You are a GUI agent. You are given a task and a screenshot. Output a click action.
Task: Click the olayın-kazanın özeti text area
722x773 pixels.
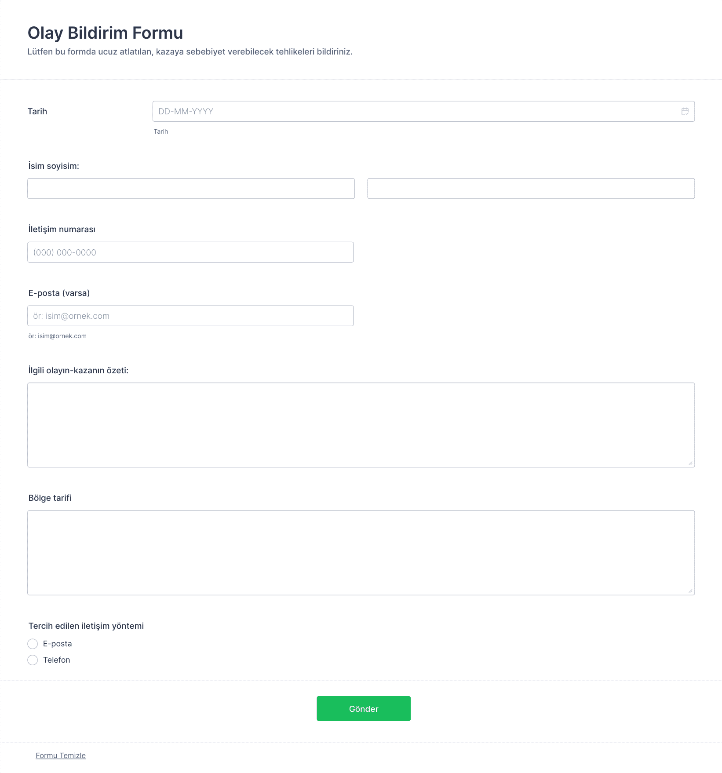click(361, 425)
